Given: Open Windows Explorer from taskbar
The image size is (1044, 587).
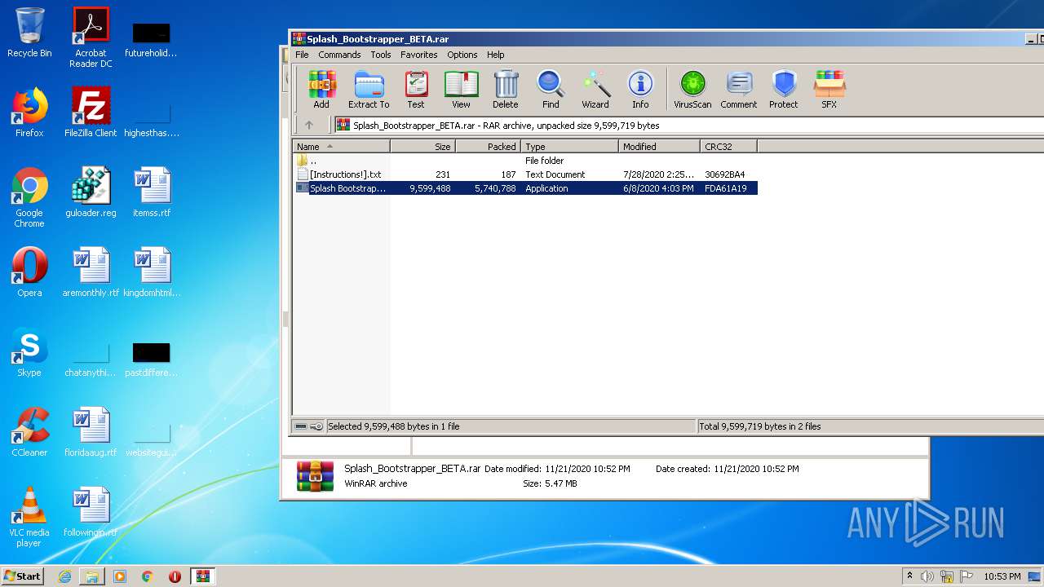Looking at the screenshot, I should pos(92,576).
